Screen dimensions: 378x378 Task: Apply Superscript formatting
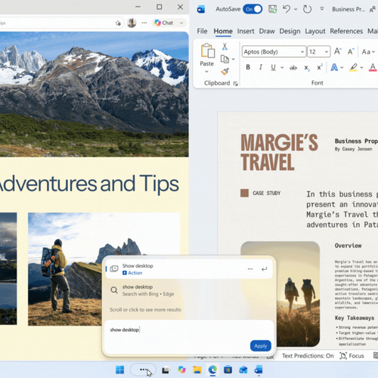tap(320, 67)
